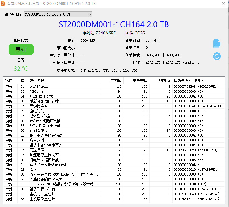
Task: Select the 09 通电时间 table row
Action: (114, 111)
